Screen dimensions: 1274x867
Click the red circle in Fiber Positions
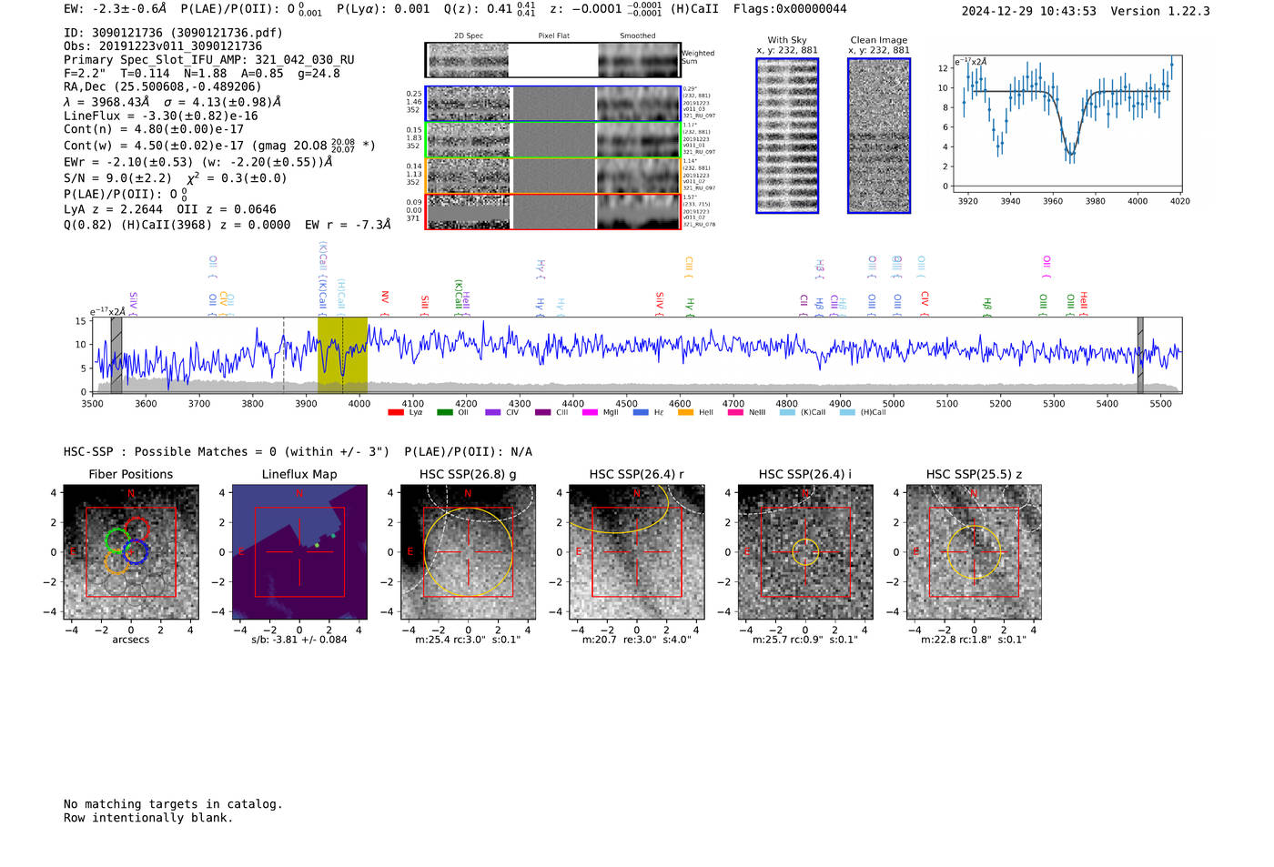[136, 529]
